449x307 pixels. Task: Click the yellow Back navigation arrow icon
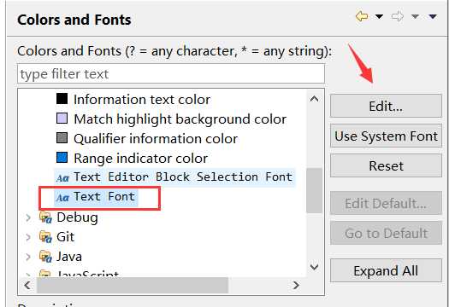coord(362,16)
